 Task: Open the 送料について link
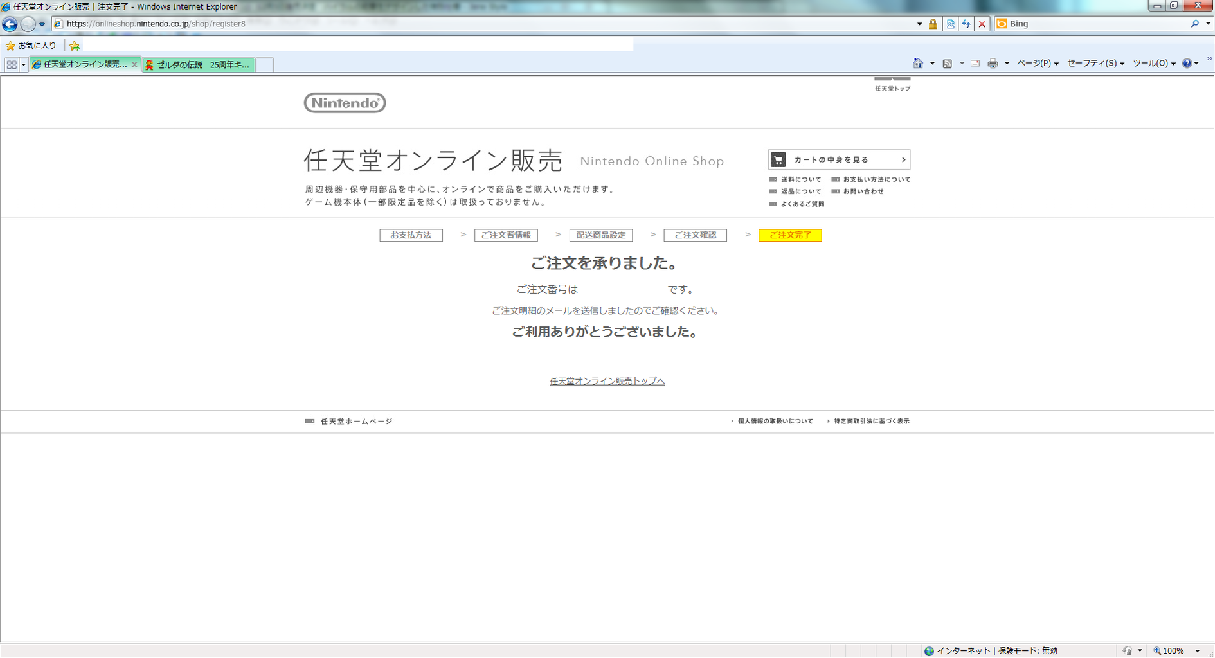tap(795, 179)
